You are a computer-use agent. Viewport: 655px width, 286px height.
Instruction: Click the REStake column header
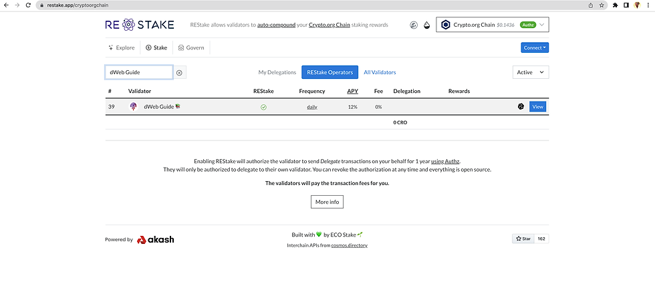click(263, 91)
